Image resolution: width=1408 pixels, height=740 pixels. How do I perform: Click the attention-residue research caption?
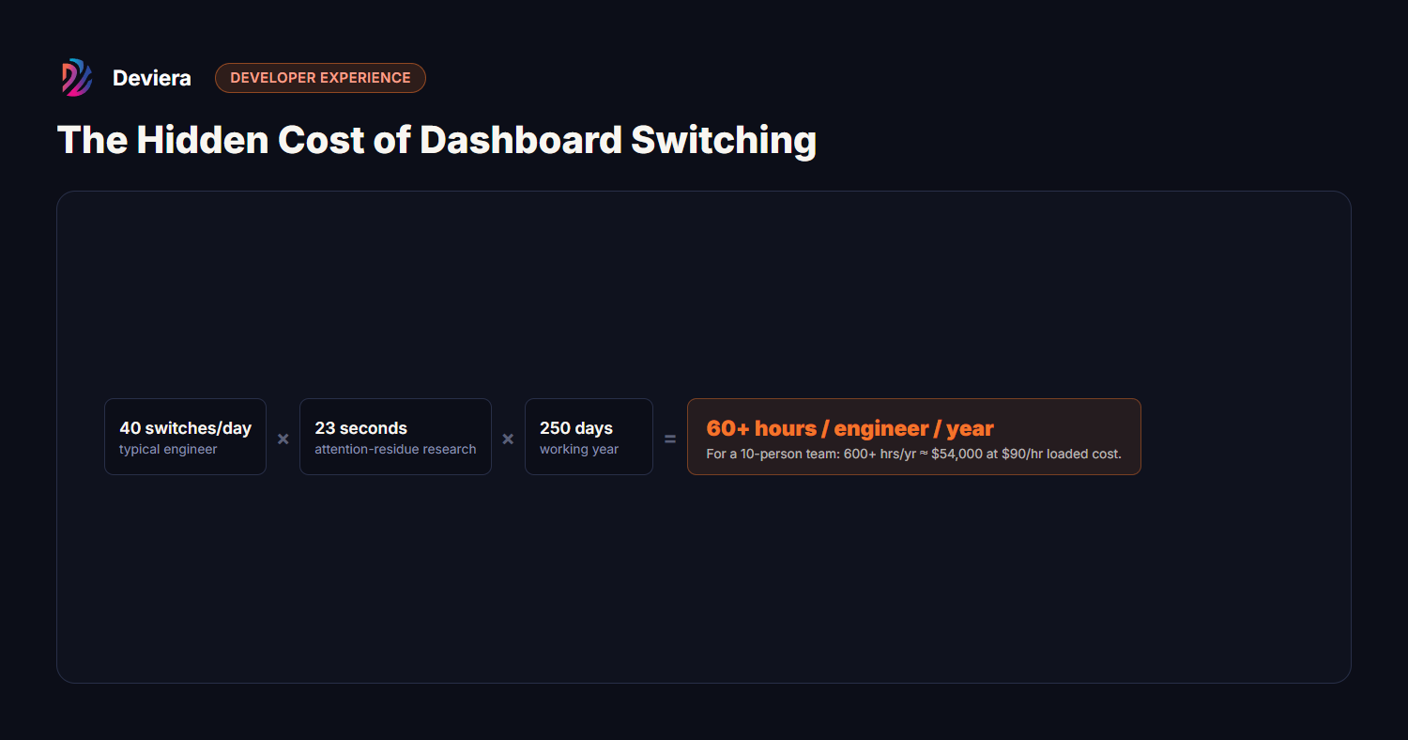coord(395,450)
